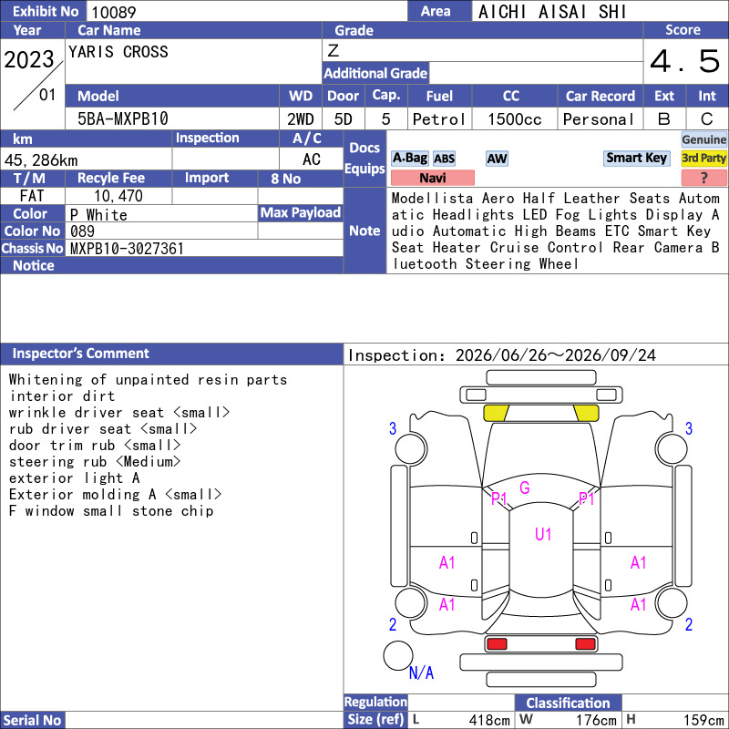This screenshot has width=729, height=729.
Task: Click the red question mark badge
Action: click(x=703, y=178)
